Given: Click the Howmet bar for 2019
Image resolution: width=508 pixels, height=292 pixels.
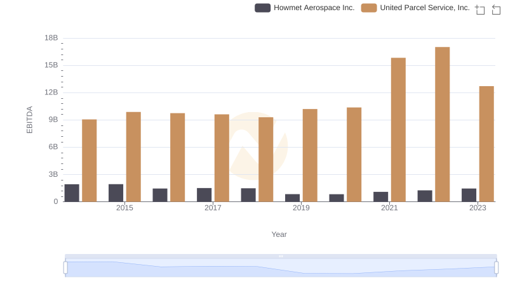Looking at the screenshot, I should pyautogui.click(x=292, y=198).
